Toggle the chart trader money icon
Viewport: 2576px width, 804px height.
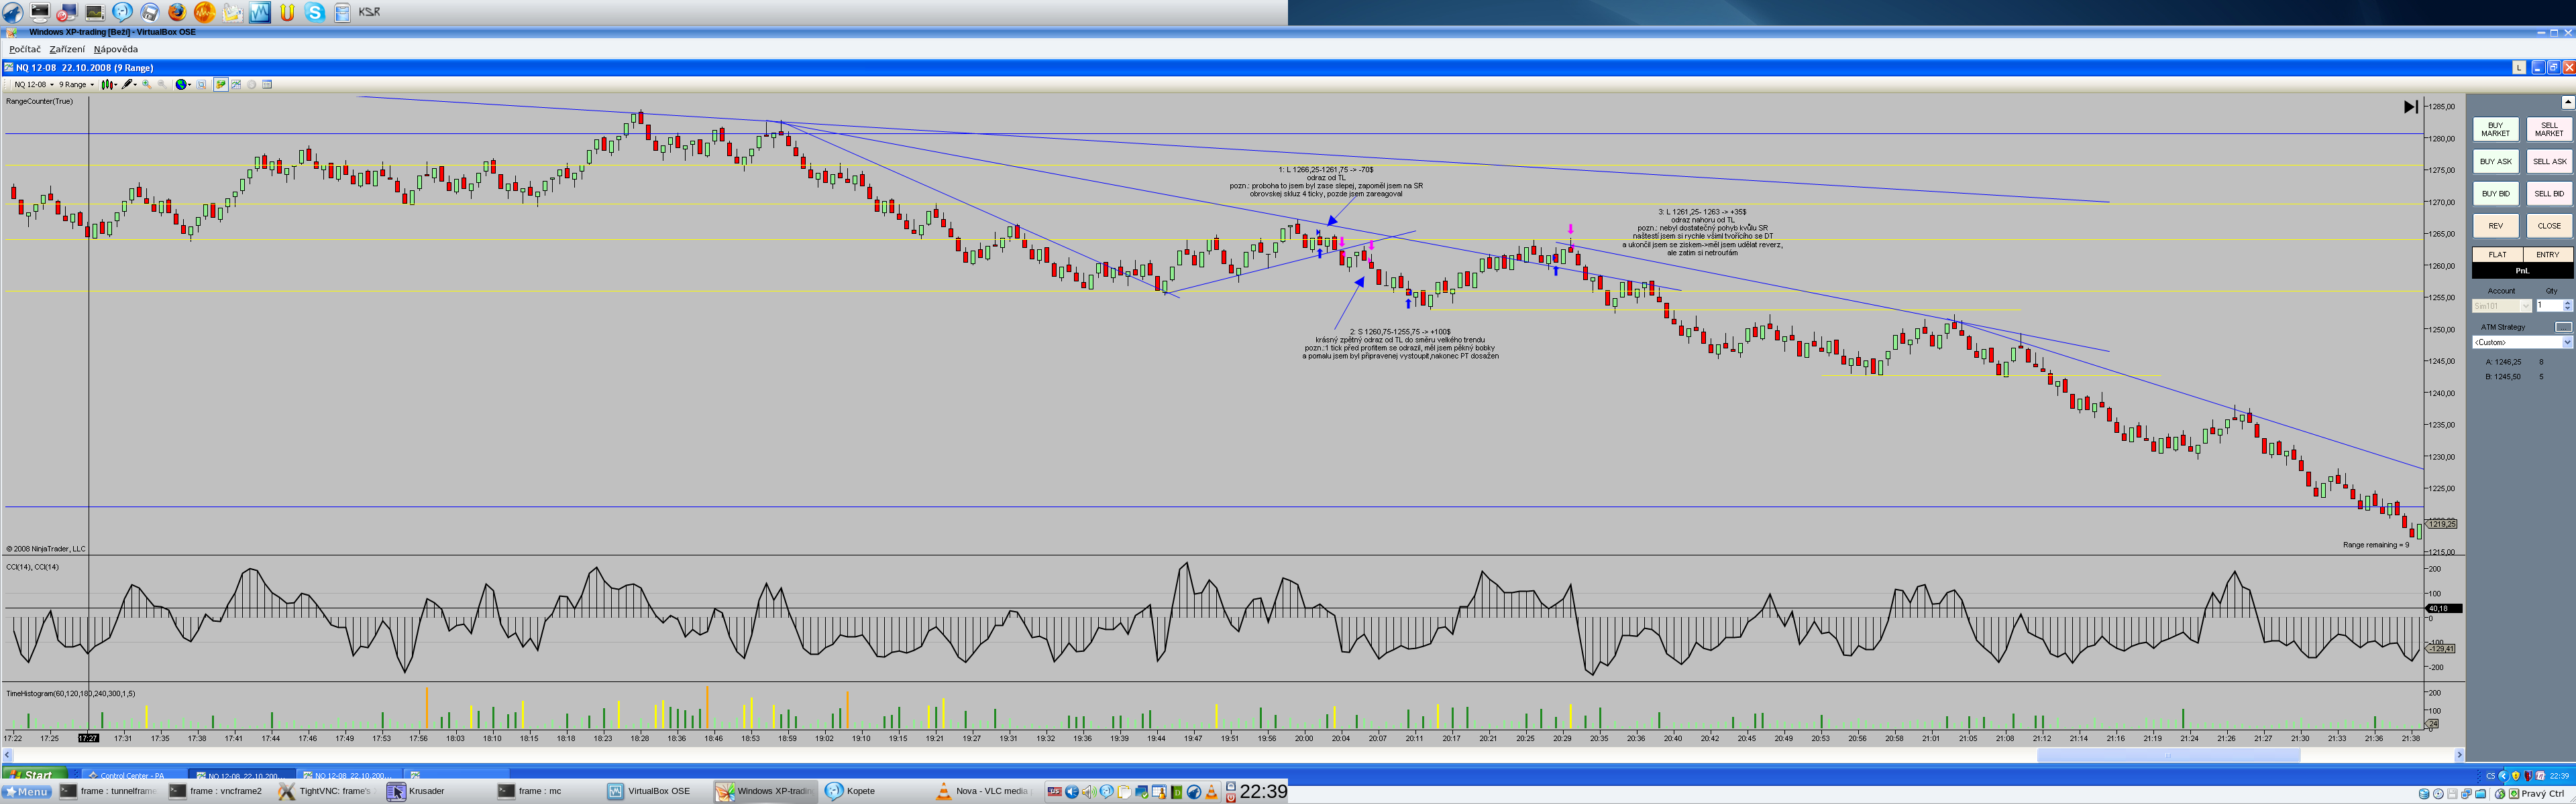coord(221,85)
